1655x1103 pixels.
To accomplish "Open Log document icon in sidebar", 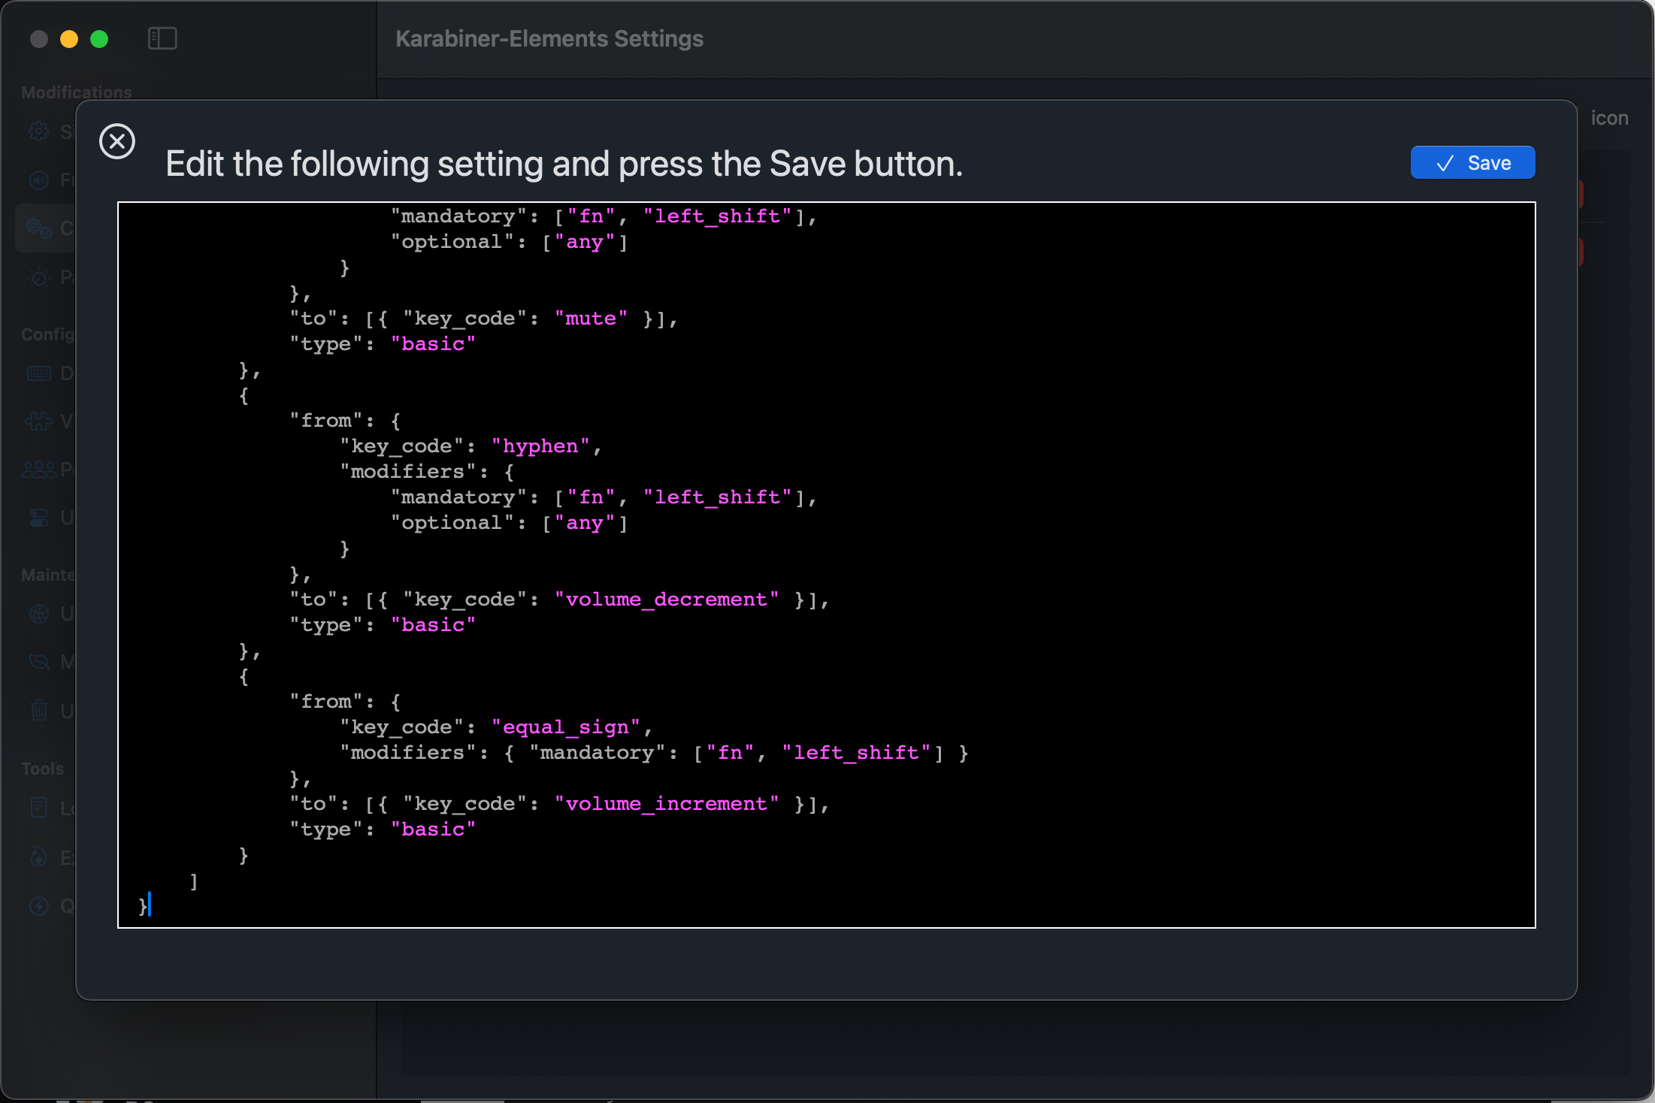I will 39,808.
